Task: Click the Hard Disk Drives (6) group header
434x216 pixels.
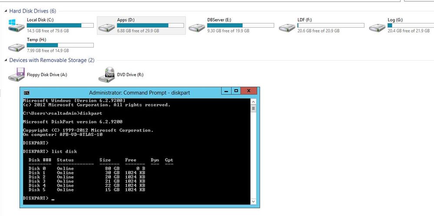Action: [33, 11]
